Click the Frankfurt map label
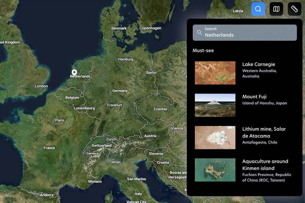This screenshot has height=203, width=305. (115, 105)
